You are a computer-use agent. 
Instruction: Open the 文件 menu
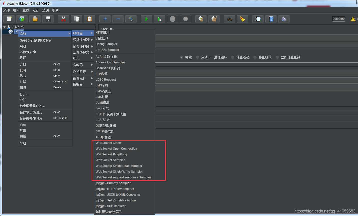click(x=7, y=10)
